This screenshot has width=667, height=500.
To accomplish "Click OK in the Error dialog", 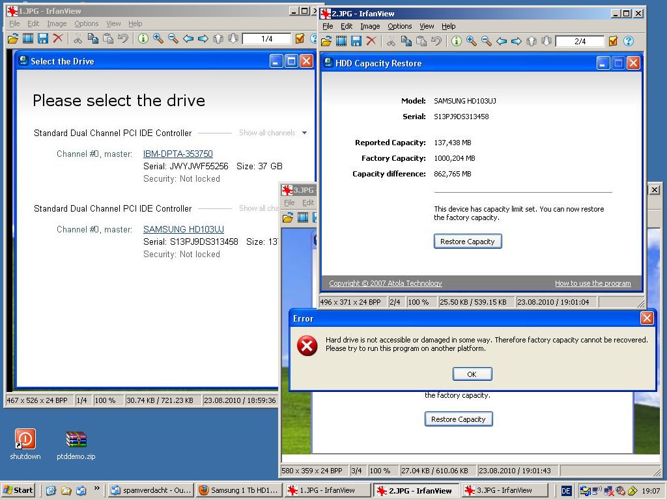I will pos(472,374).
